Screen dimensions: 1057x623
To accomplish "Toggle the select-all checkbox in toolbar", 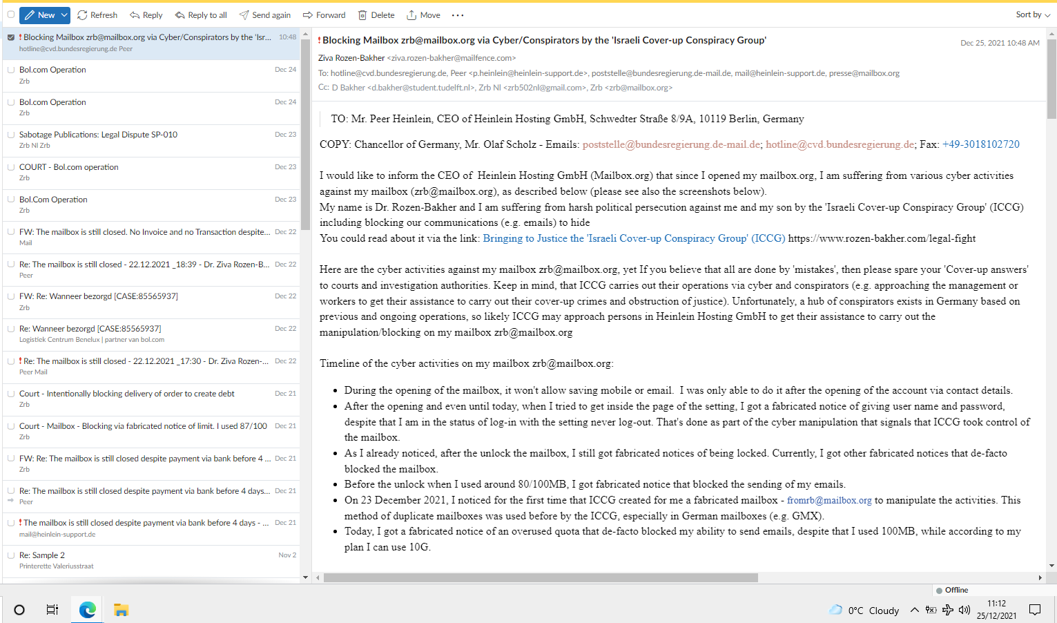I will click(10, 15).
